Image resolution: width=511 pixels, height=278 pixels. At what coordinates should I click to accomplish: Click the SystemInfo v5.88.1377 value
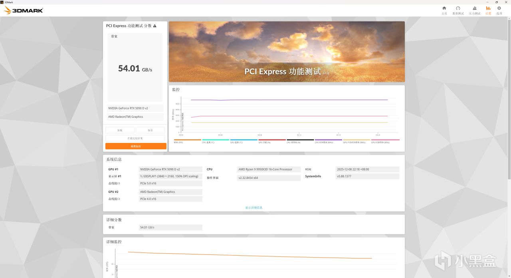[367, 176]
